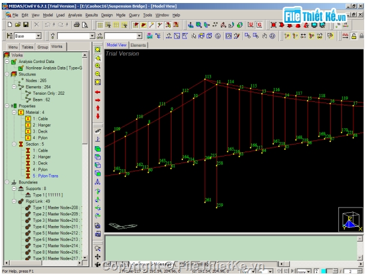Click the render camera icon in view toolbar
Image resolution: width=366 pixels, height=280 pixels.
[x=98, y=225]
